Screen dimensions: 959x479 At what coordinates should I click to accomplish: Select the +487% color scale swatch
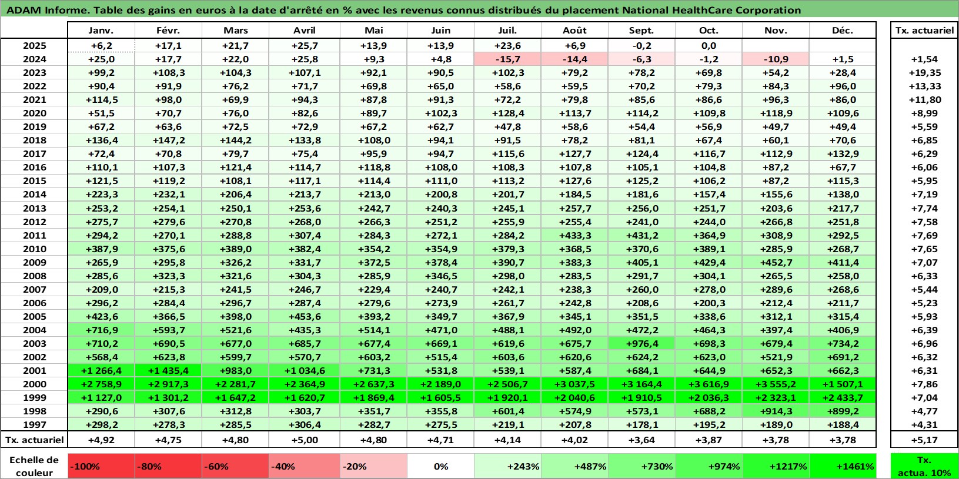pyautogui.click(x=575, y=466)
